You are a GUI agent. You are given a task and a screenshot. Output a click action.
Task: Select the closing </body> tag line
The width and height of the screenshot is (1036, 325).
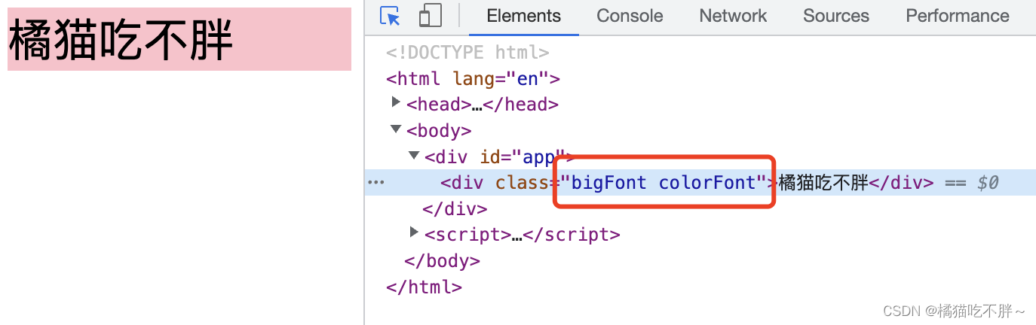[x=442, y=261]
